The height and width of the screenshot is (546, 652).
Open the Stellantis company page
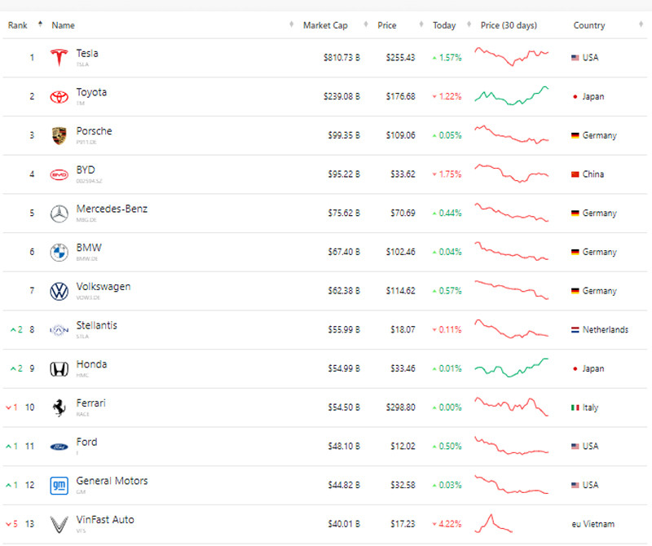pos(96,326)
